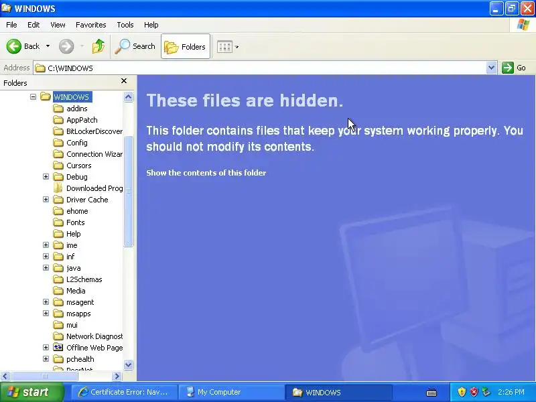Switch to My Computer taskbar window
This screenshot has width=536, height=402.
(231, 392)
